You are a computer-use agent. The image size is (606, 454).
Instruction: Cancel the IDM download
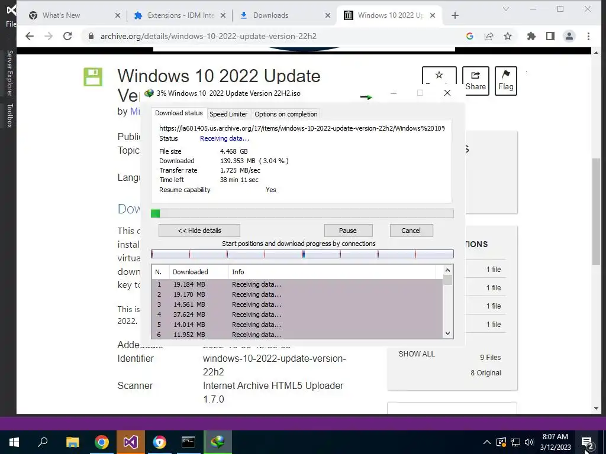(411, 231)
